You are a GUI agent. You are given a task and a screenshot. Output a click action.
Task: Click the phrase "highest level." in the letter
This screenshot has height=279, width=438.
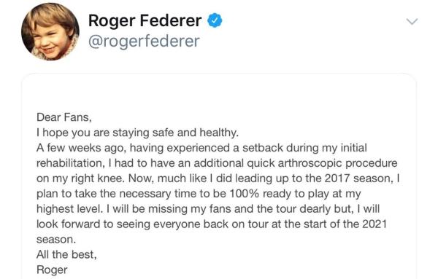70,209
